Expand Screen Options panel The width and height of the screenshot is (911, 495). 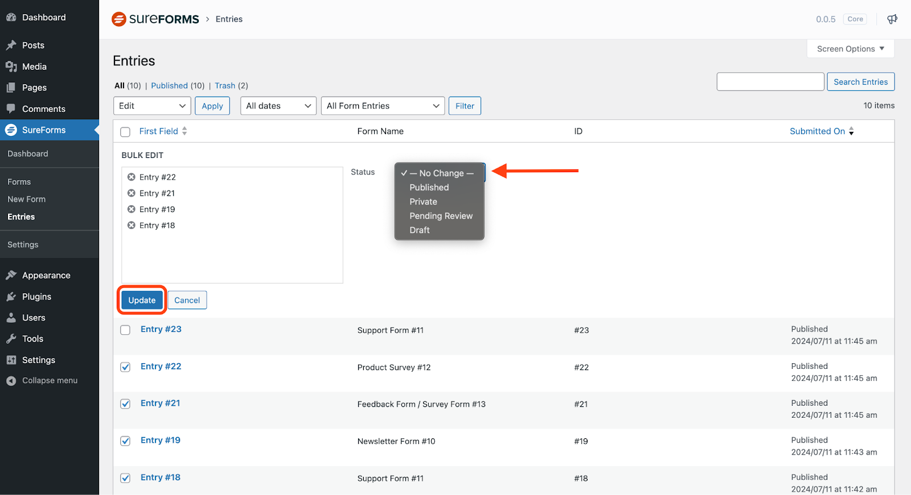851,49
